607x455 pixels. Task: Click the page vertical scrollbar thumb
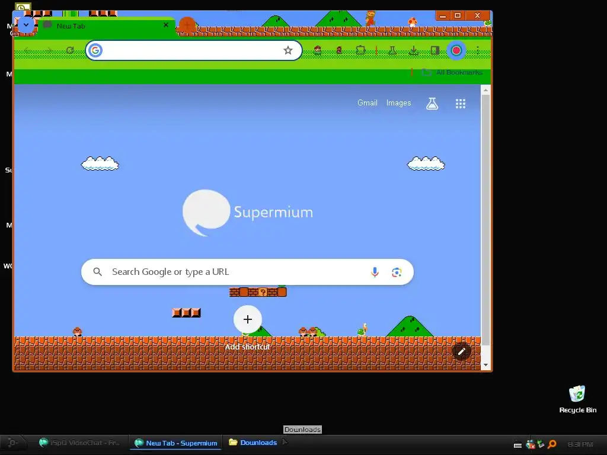(x=485, y=220)
